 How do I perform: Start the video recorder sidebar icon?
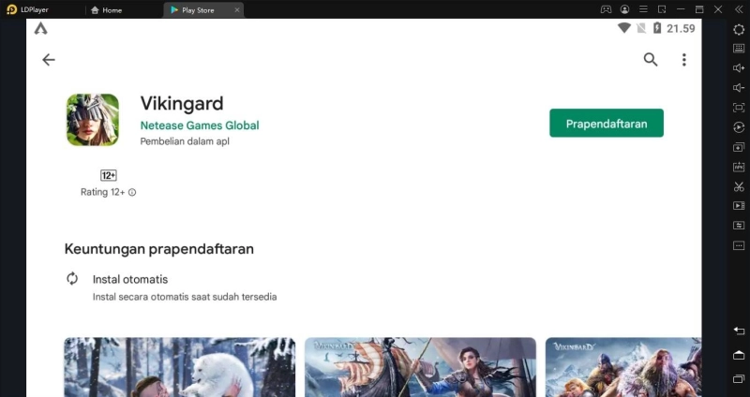click(x=739, y=205)
